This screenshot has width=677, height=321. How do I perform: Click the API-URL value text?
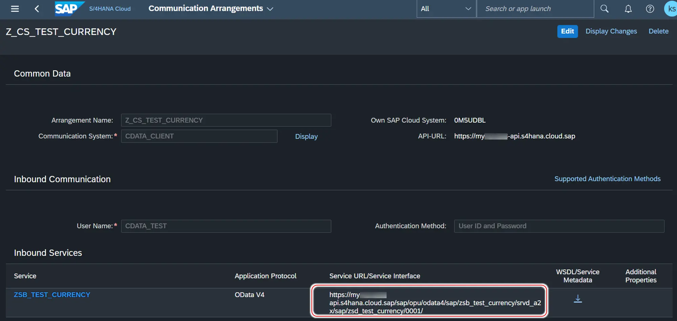(x=514, y=136)
